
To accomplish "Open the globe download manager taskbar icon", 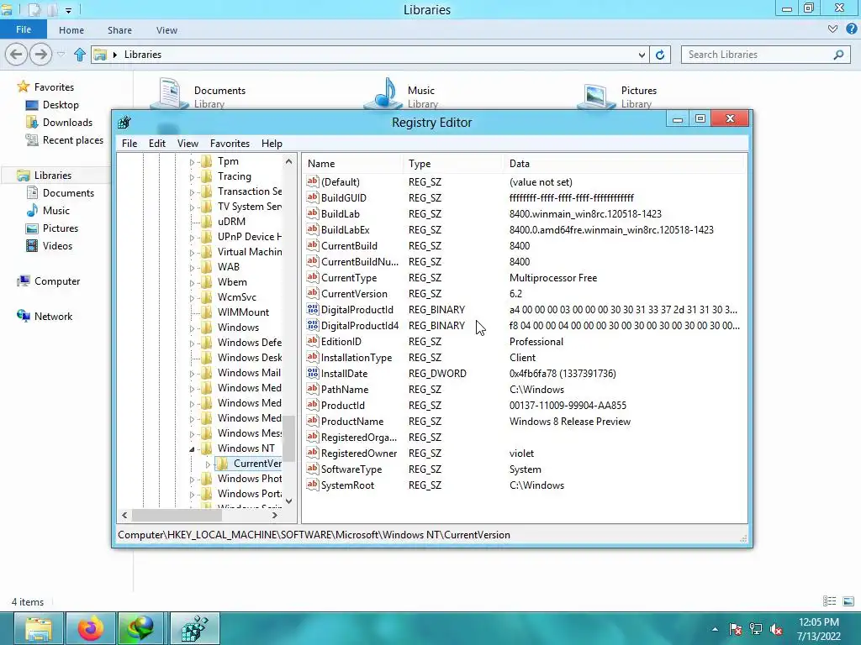I will point(141,628).
